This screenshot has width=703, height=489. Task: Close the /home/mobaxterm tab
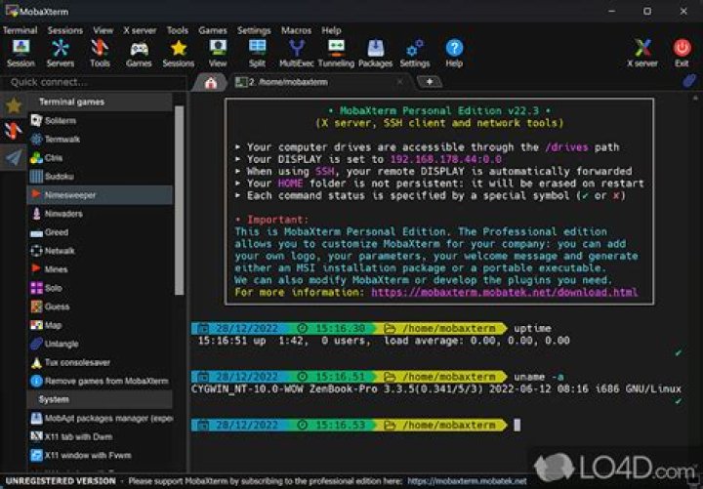point(399,82)
